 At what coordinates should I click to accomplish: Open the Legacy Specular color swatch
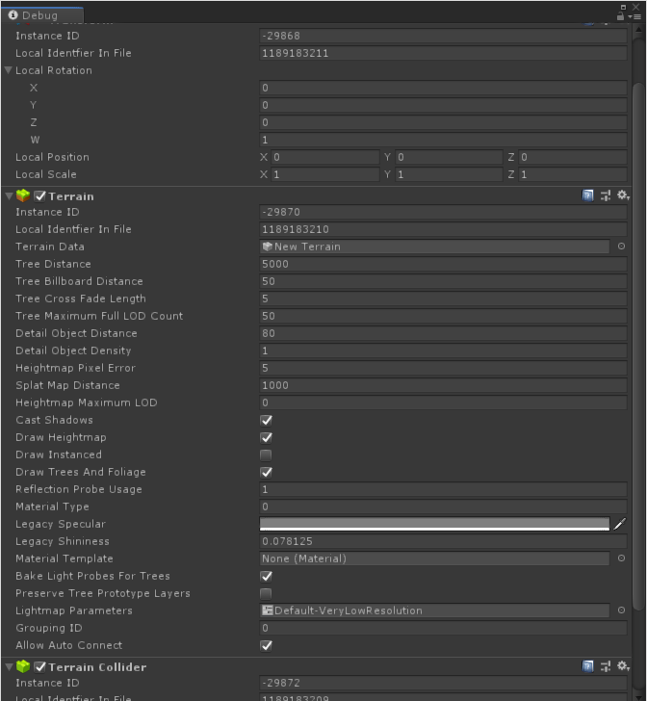click(x=434, y=524)
